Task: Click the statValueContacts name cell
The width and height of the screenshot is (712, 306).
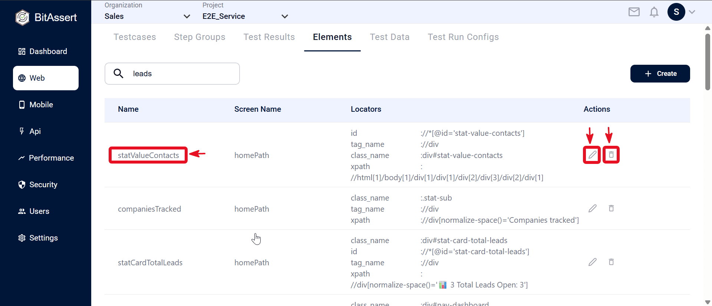Action: click(x=148, y=155)
